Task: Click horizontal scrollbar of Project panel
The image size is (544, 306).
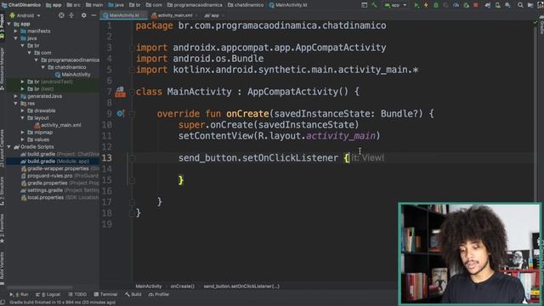Action: (40, 287)
